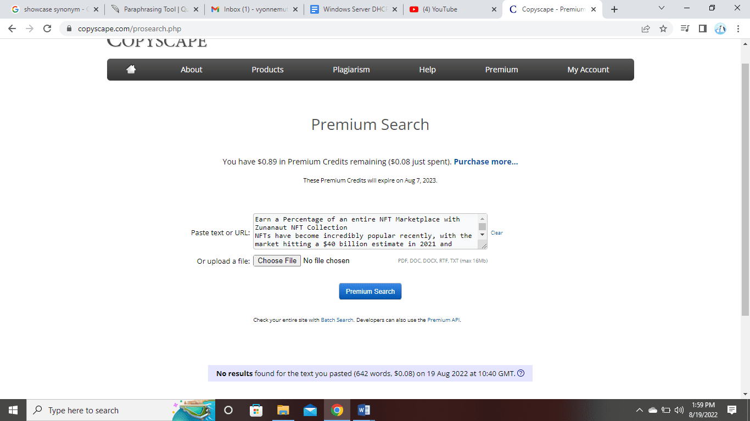
Task: Open the My Account menu
Action: click(x=588, y=70)
